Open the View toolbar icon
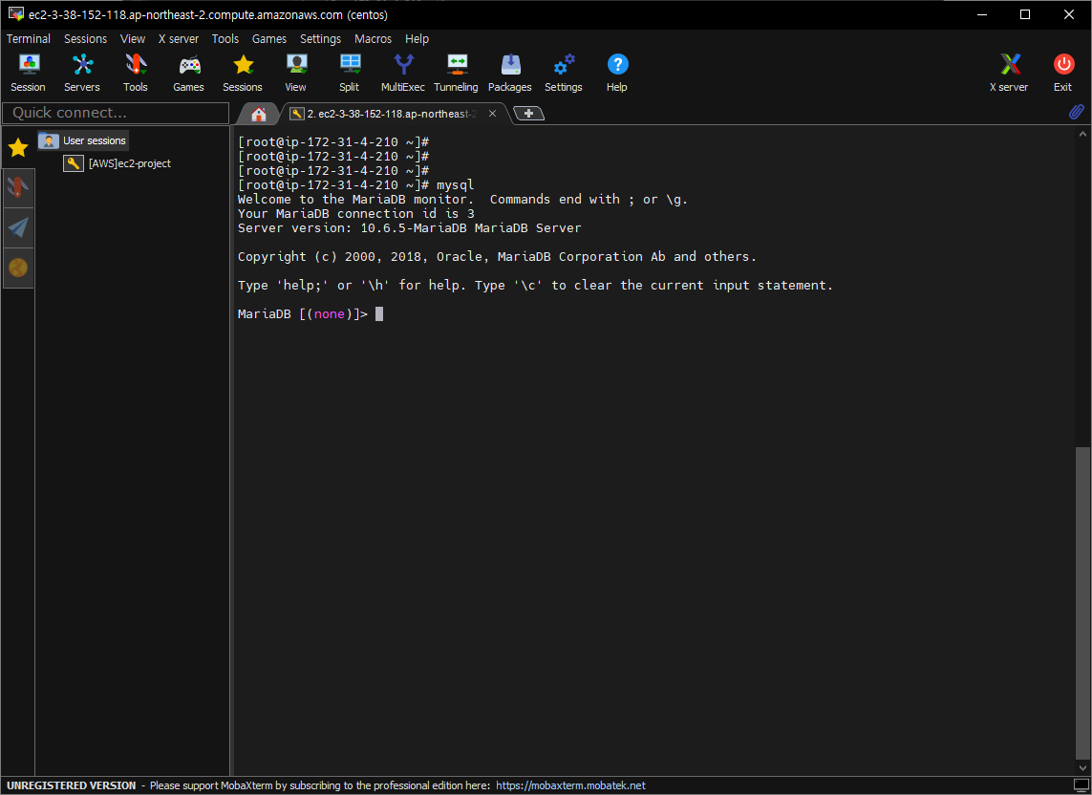The width and height of the screenshot is (1092, 795). click(296, 74)
